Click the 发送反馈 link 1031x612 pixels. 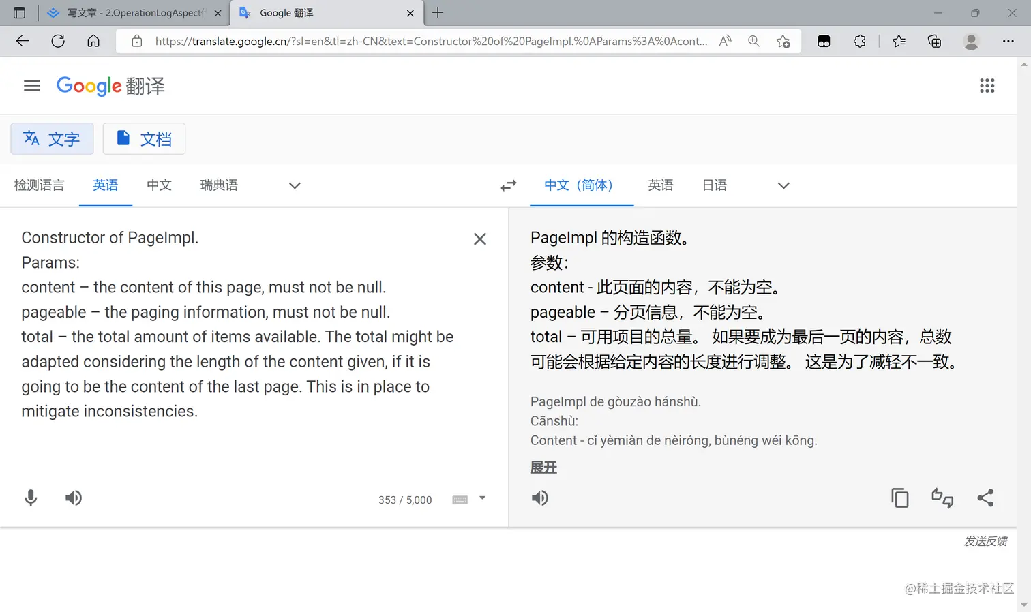tap(985, 541)
